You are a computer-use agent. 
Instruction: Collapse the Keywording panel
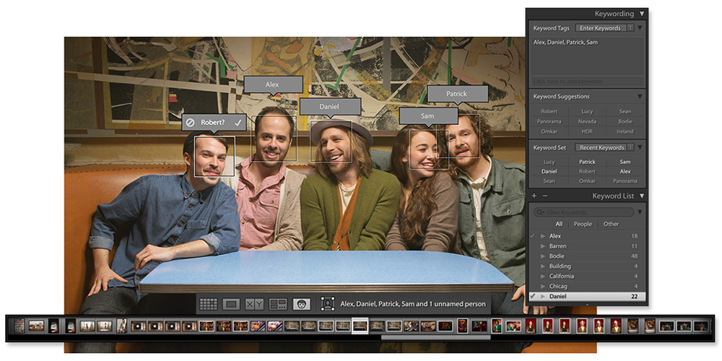click(x=640, y=14)
